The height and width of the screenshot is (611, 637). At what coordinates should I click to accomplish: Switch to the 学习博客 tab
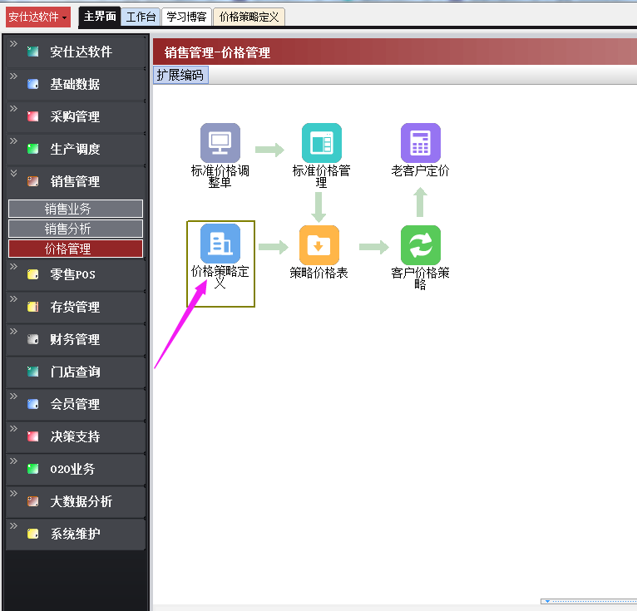coord(186,17)
